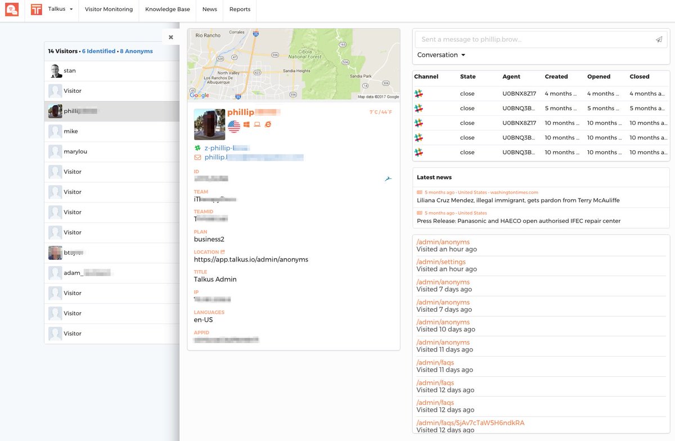Open /admin/anonyms visited 10 days ago
The height and width of the screenshot is (441, 675).
443,322
